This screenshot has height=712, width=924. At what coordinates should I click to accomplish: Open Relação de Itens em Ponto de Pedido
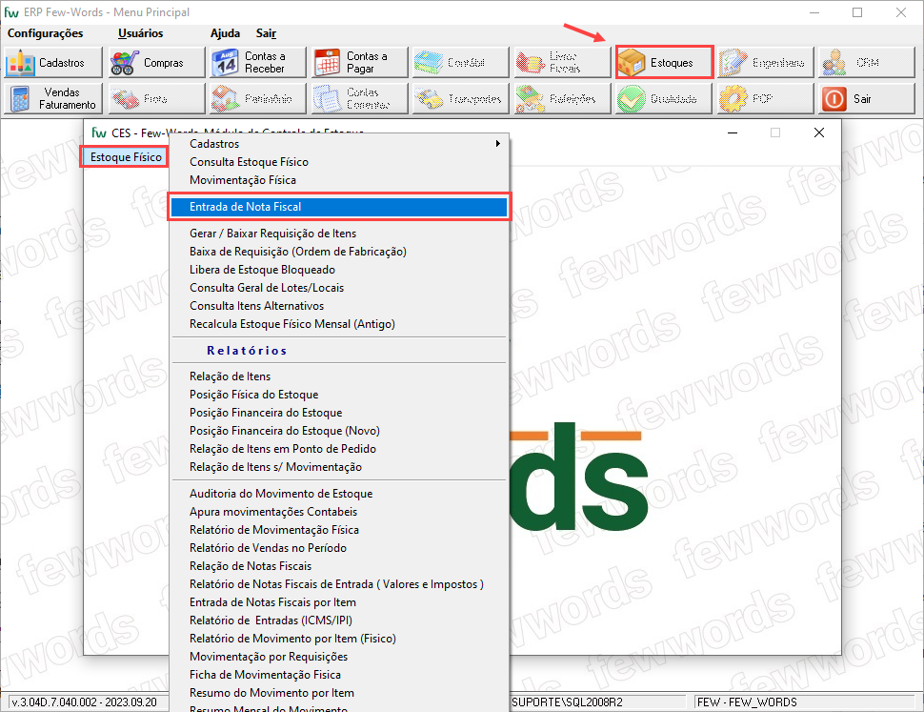tap(339, 449)
